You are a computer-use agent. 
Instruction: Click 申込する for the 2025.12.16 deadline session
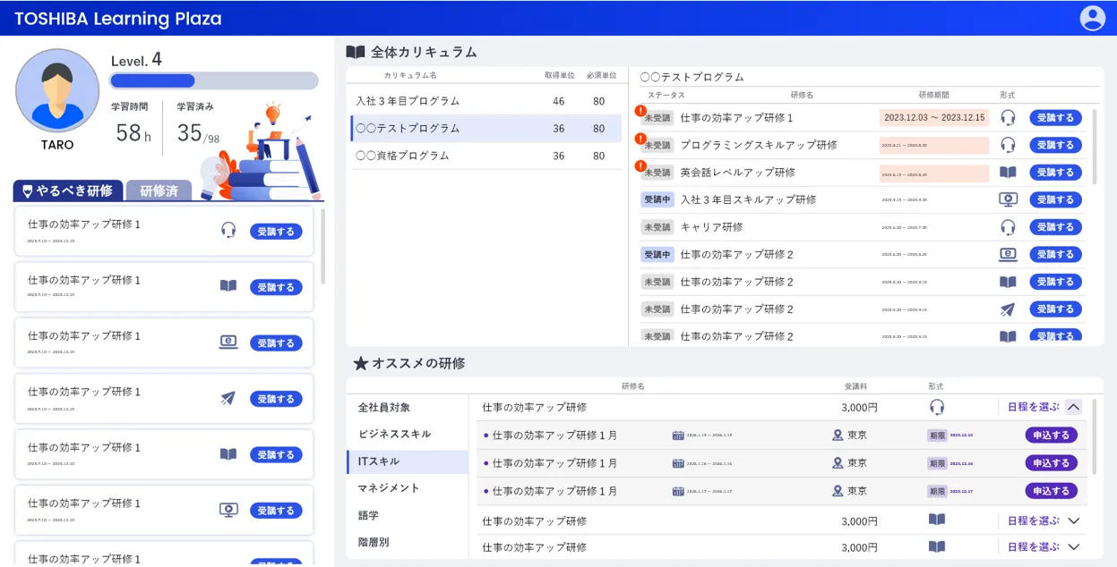click(x=1052, y=463)
